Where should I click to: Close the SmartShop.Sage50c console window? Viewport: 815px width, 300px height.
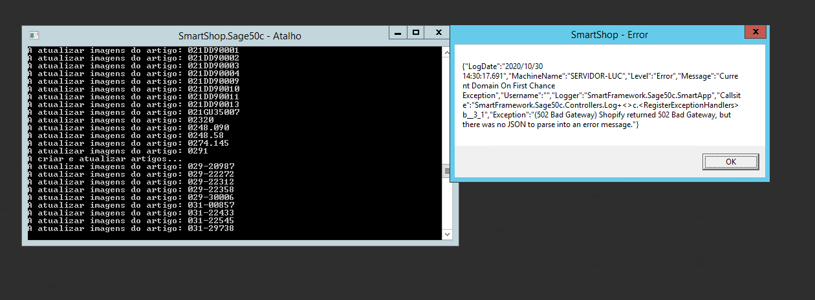[x=438, y=32]
